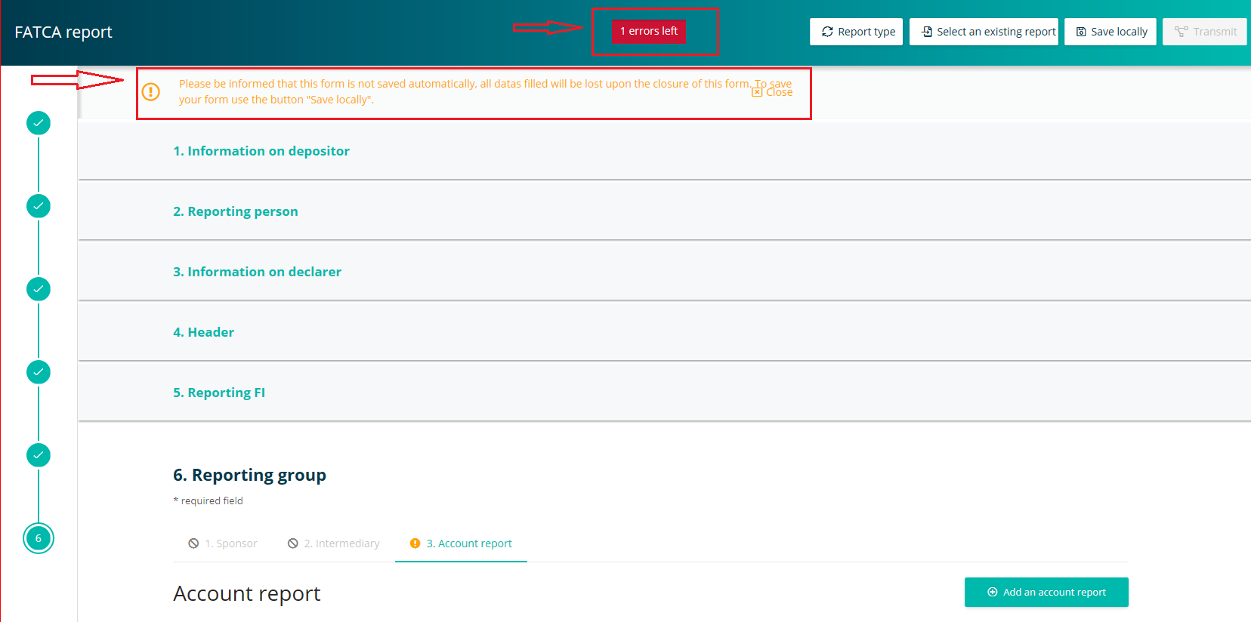Click the disk icon on Save locally
This screenshot has width=1251, height=622.
[1081, 32]
